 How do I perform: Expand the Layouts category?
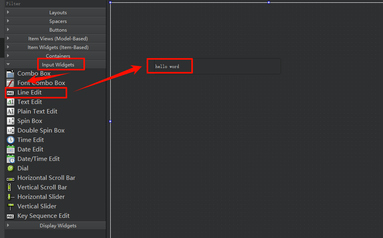tap(58, 13)
